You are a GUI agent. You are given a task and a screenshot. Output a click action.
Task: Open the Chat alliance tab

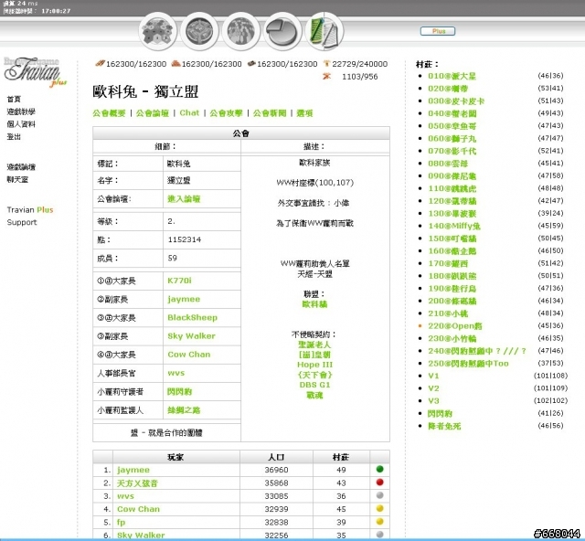pos(189,112)
